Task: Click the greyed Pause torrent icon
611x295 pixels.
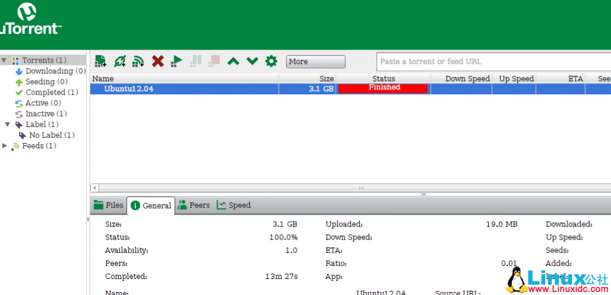Action: click(196, 61)
